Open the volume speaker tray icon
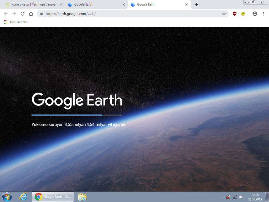The width and height of the screenshot is (269, 202). [241, 197]
